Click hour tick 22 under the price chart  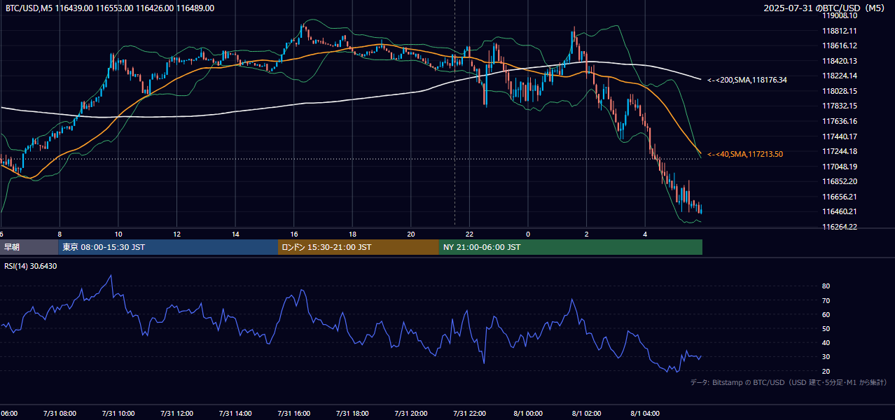pos(470,234)
